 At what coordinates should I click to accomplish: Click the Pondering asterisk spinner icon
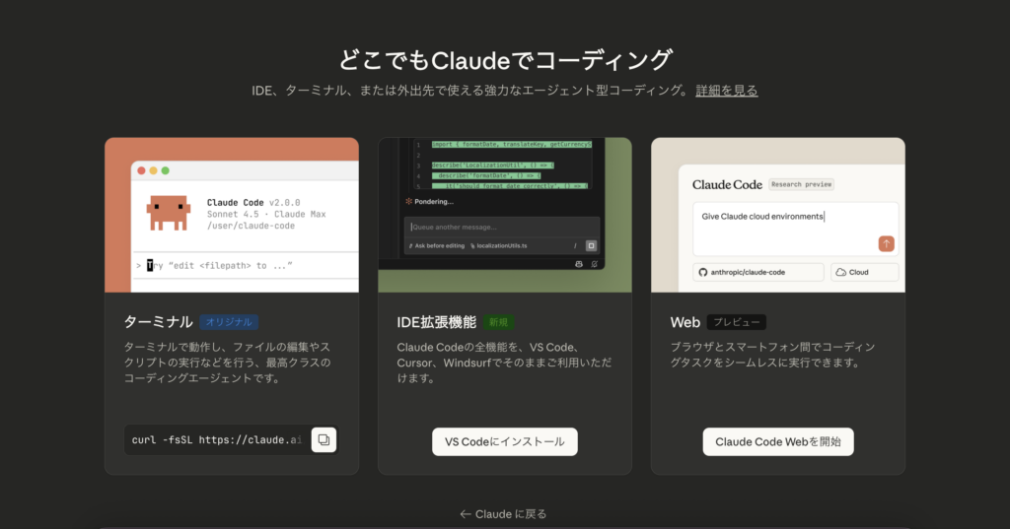pyautogui.click(x=408, y=201)
